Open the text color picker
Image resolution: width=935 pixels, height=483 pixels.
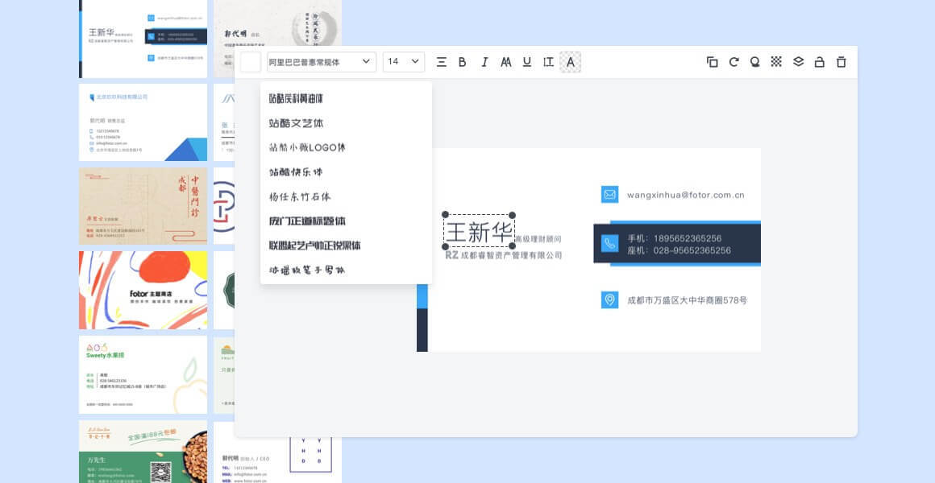click(570, 62)
